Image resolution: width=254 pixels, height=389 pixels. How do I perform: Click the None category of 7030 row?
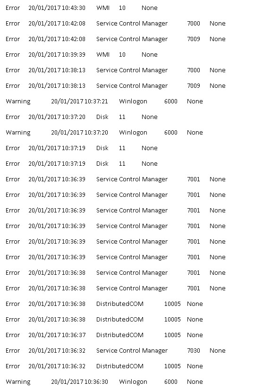pos(218,351)
